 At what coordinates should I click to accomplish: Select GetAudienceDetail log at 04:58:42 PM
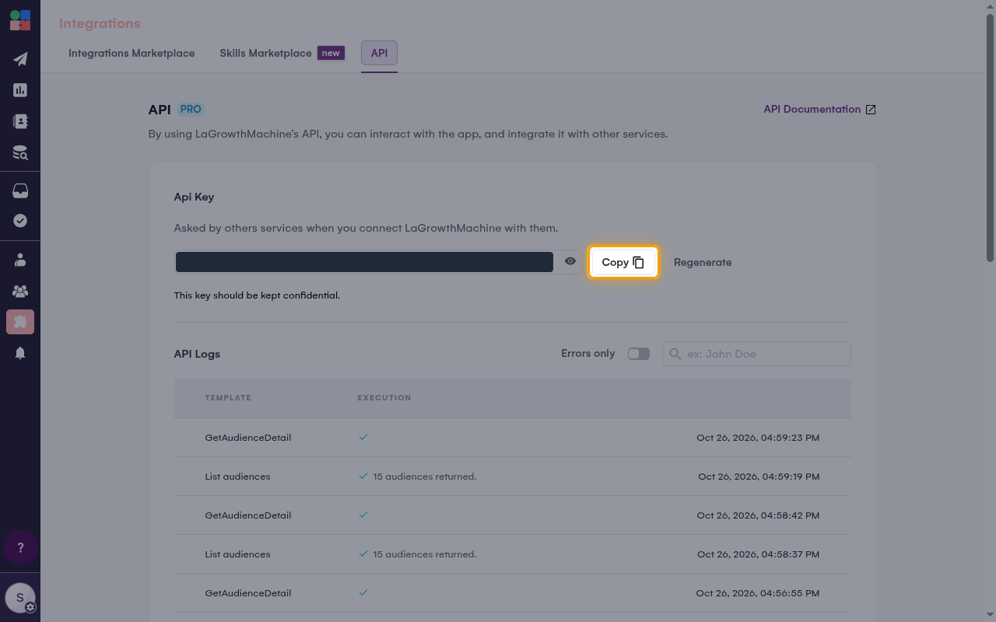coord(512,515)
